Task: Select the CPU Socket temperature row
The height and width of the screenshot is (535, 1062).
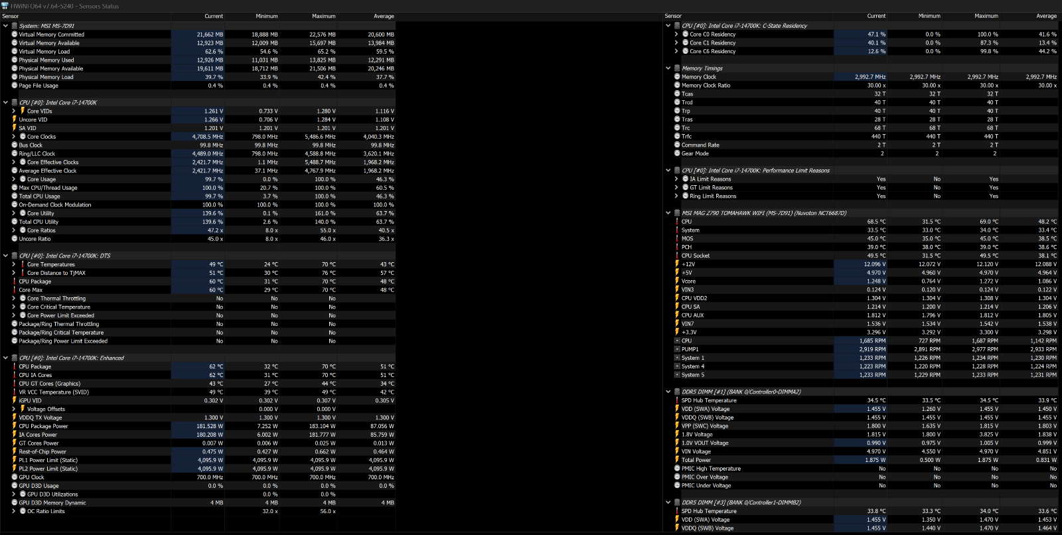Action: [861, 256]
